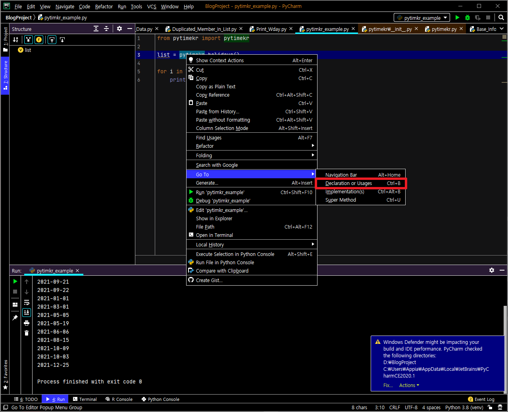Click Up the Stack Trace arrow in Run panel
This screenshot has width=508, height=412.
click(27, 282)
